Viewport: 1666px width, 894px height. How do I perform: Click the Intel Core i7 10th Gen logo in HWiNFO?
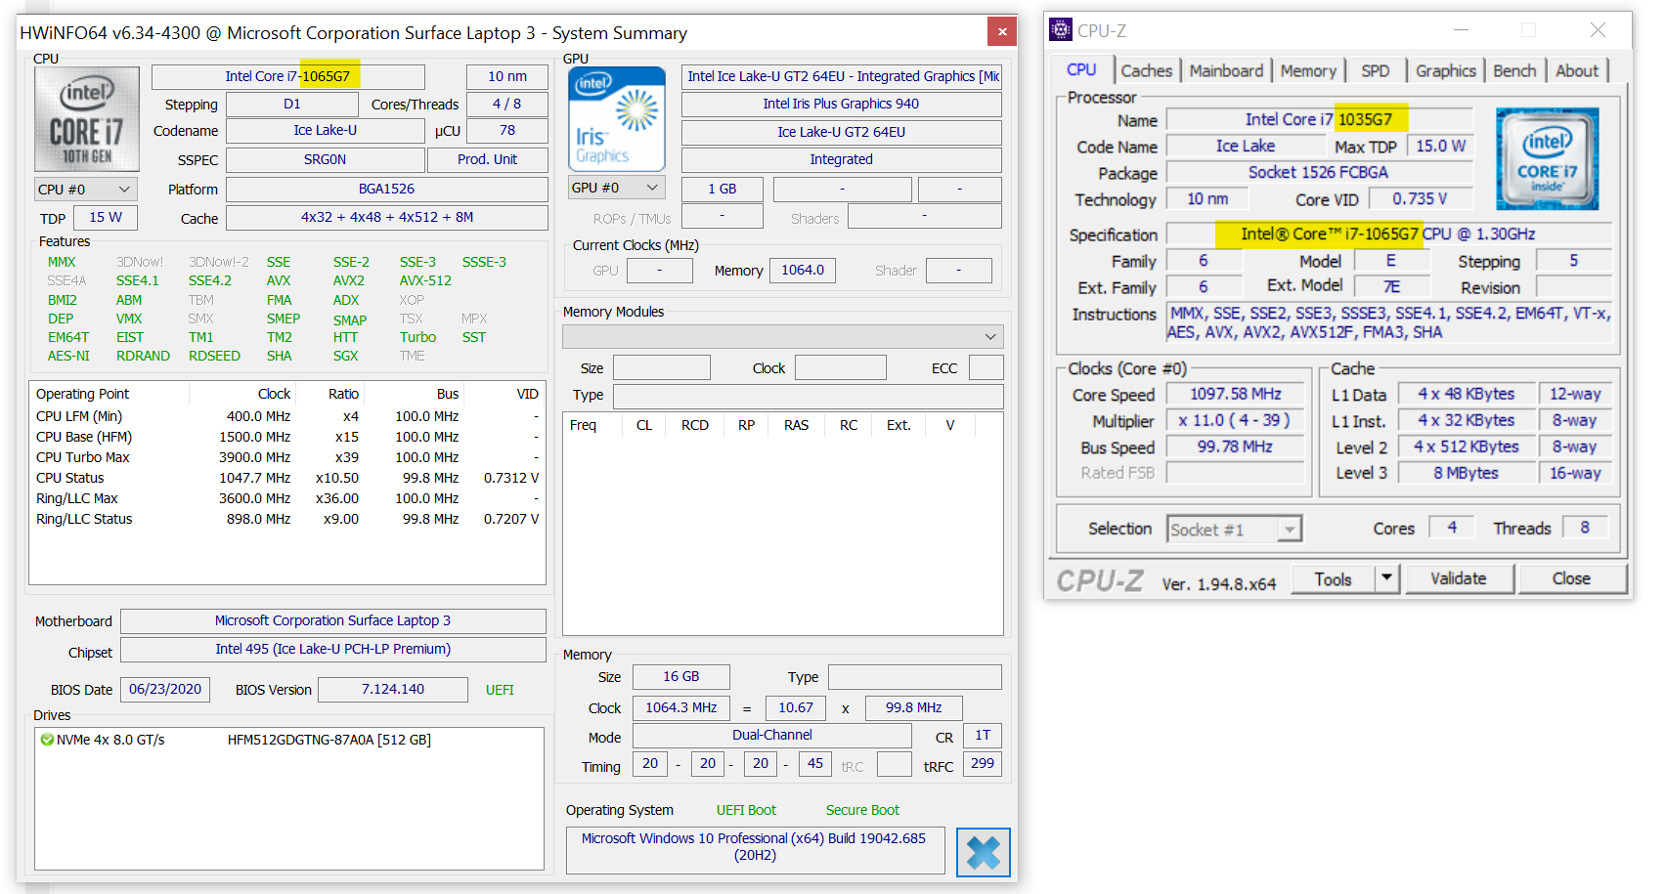(x=87, y=119)
